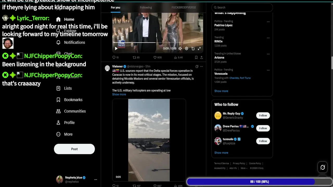333x187 pixels.
Task: Open Privacy Policy footer link
Action: point(239,163)
